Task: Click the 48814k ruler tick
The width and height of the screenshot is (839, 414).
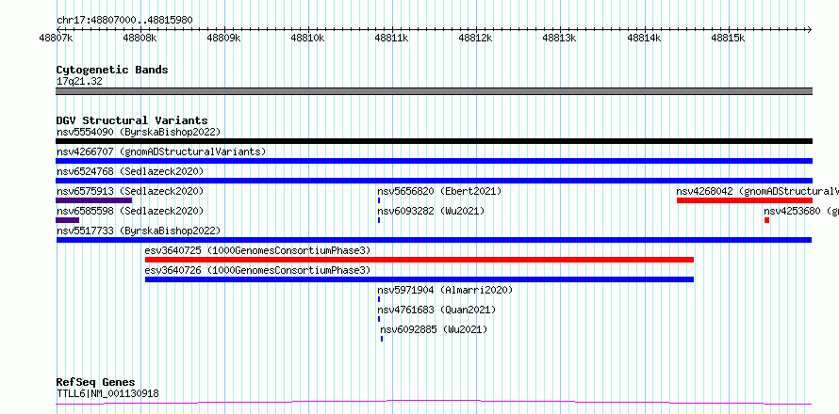Action: 645,38
